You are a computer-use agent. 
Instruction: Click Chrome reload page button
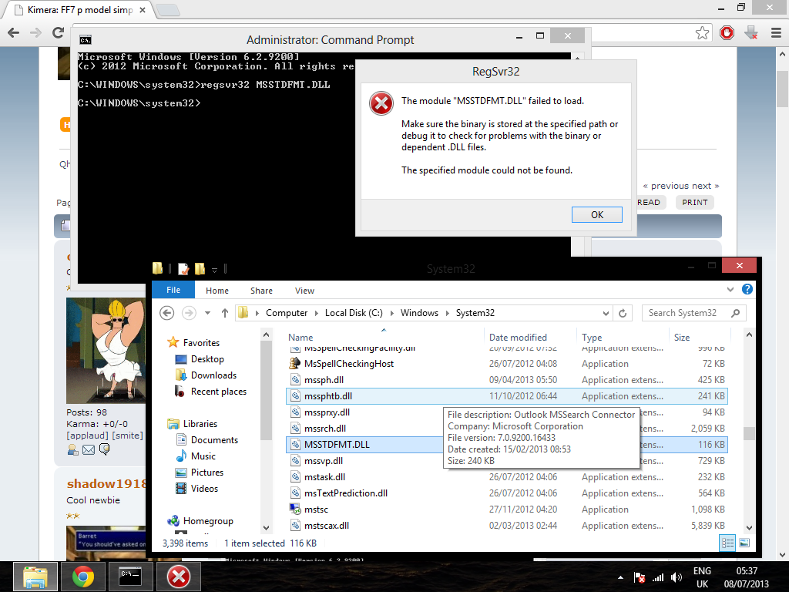tap(59, 32)
